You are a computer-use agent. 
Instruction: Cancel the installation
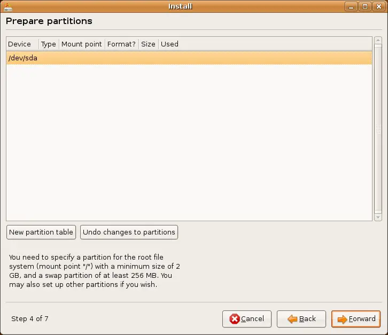[247, 319]
